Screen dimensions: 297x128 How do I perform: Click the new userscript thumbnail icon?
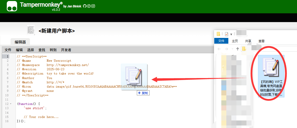coord(31,30)
